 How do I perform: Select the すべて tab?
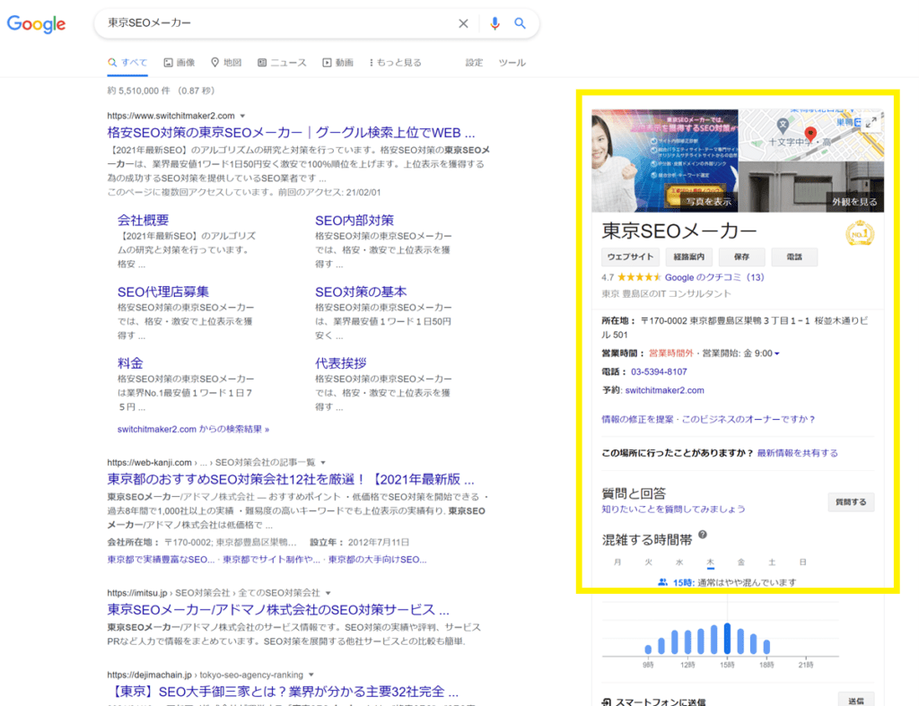[127, 63]
